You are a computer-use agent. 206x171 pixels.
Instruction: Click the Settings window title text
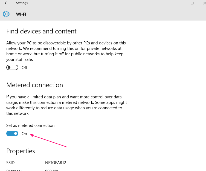tap(22, 3)
